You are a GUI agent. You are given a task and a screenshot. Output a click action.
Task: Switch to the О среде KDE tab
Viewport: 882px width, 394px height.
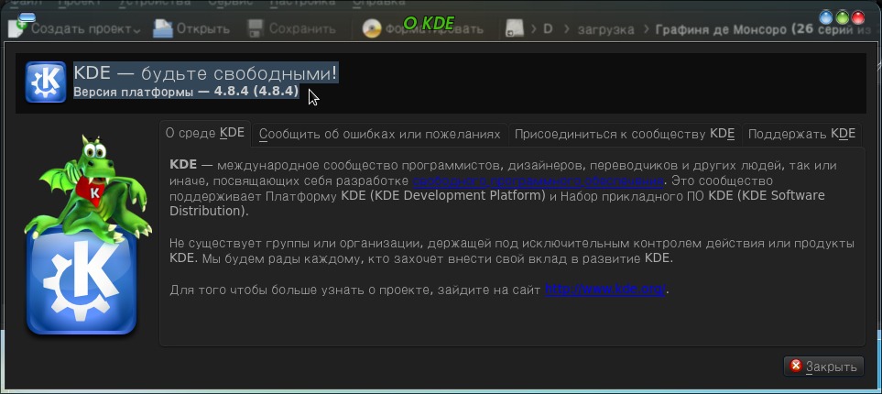pos(205,133)
